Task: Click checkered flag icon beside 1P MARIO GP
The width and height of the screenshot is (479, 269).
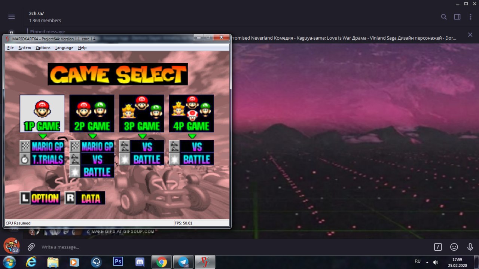Action: pos(25,146)
